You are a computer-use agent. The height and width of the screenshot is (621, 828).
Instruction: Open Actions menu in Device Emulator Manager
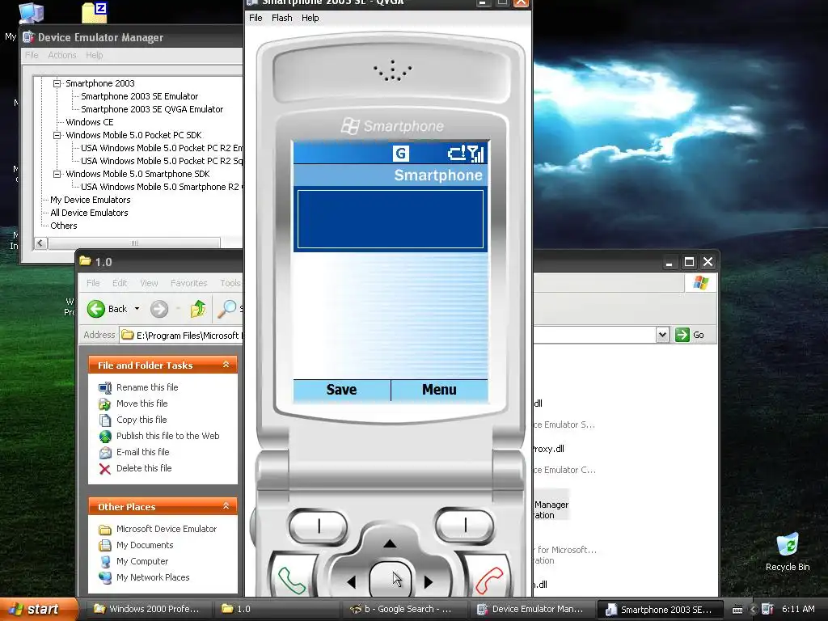coord(62,55)
